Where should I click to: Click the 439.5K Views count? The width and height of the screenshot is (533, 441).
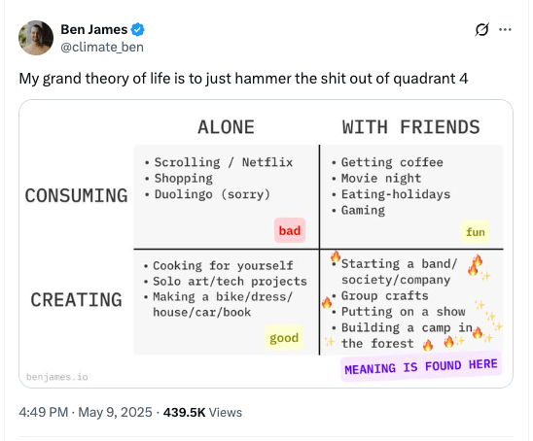click(202, 412)
